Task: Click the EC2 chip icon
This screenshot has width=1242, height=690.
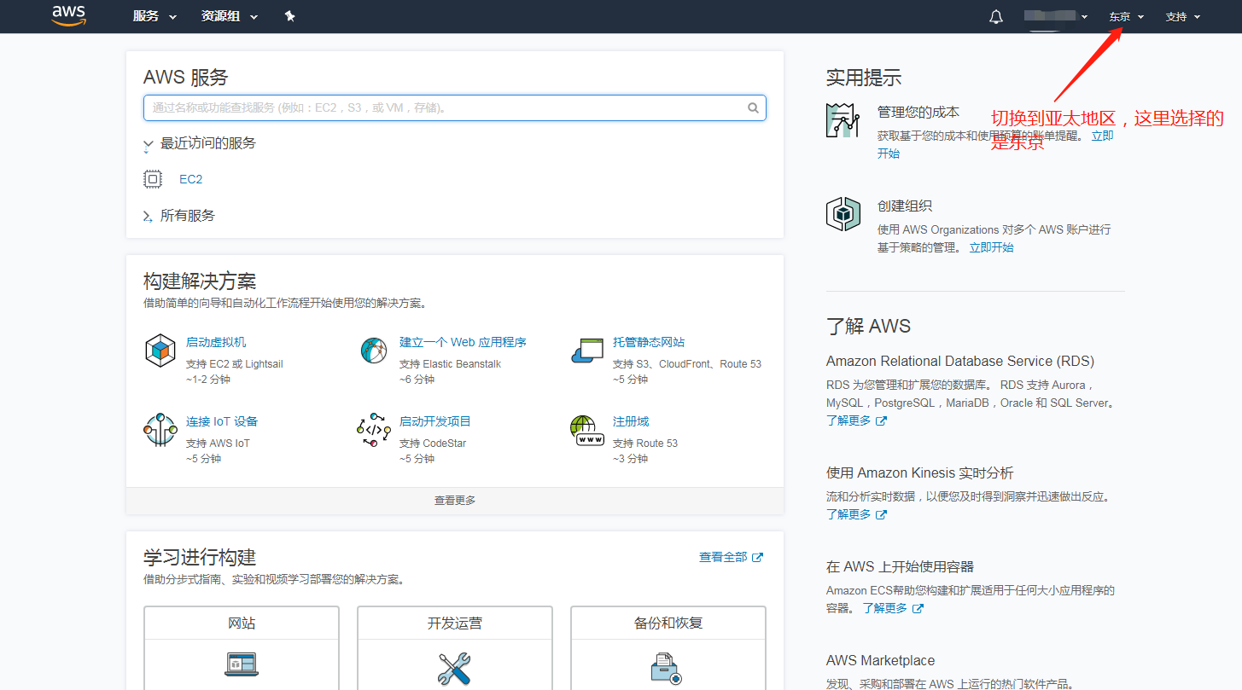Action: click(153, 179)
